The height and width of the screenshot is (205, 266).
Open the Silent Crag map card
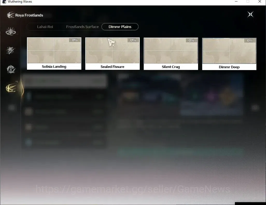click(171, 54)
